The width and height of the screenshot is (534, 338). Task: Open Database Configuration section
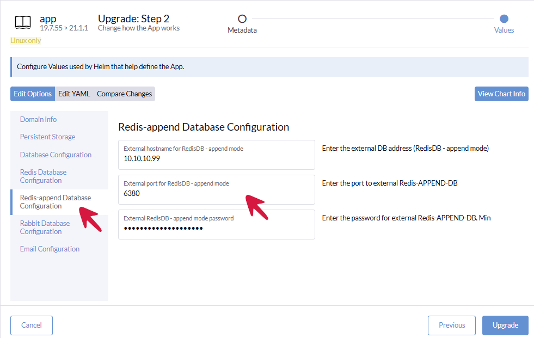(56, 155)
